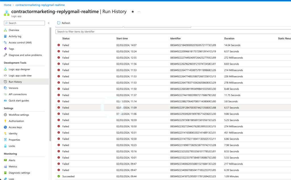Click the Refresh button label
This screenshot has width=291, height=180.
66,23
